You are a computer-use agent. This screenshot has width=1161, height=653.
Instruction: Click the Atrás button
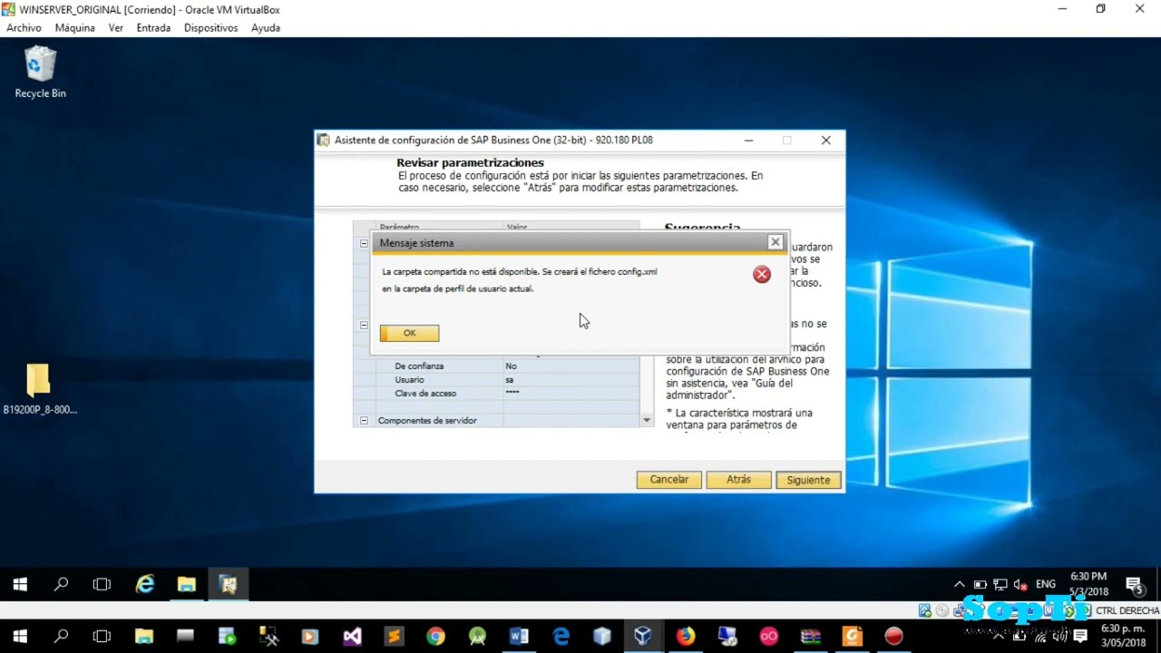[738, 480]
